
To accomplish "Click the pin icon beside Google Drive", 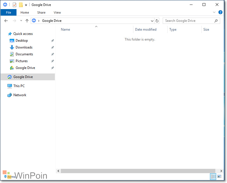I will [53, 68].
